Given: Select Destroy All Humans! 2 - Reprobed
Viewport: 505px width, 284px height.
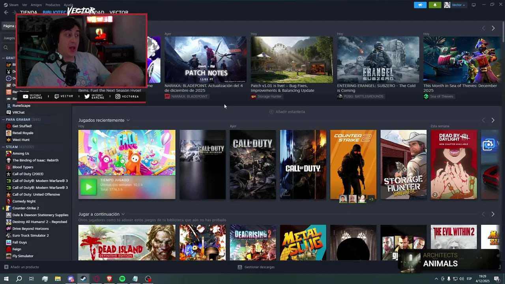Looking at the screenshot, I should (x=39, y=222).
